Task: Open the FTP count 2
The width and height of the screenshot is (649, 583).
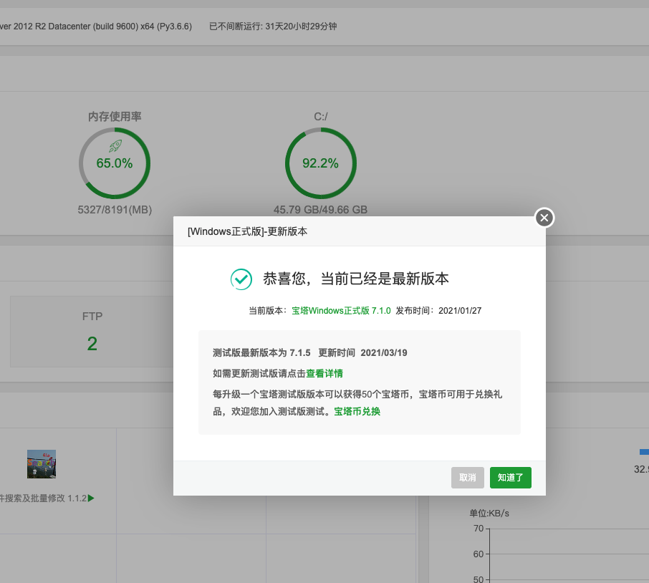Action: [92, 344]
